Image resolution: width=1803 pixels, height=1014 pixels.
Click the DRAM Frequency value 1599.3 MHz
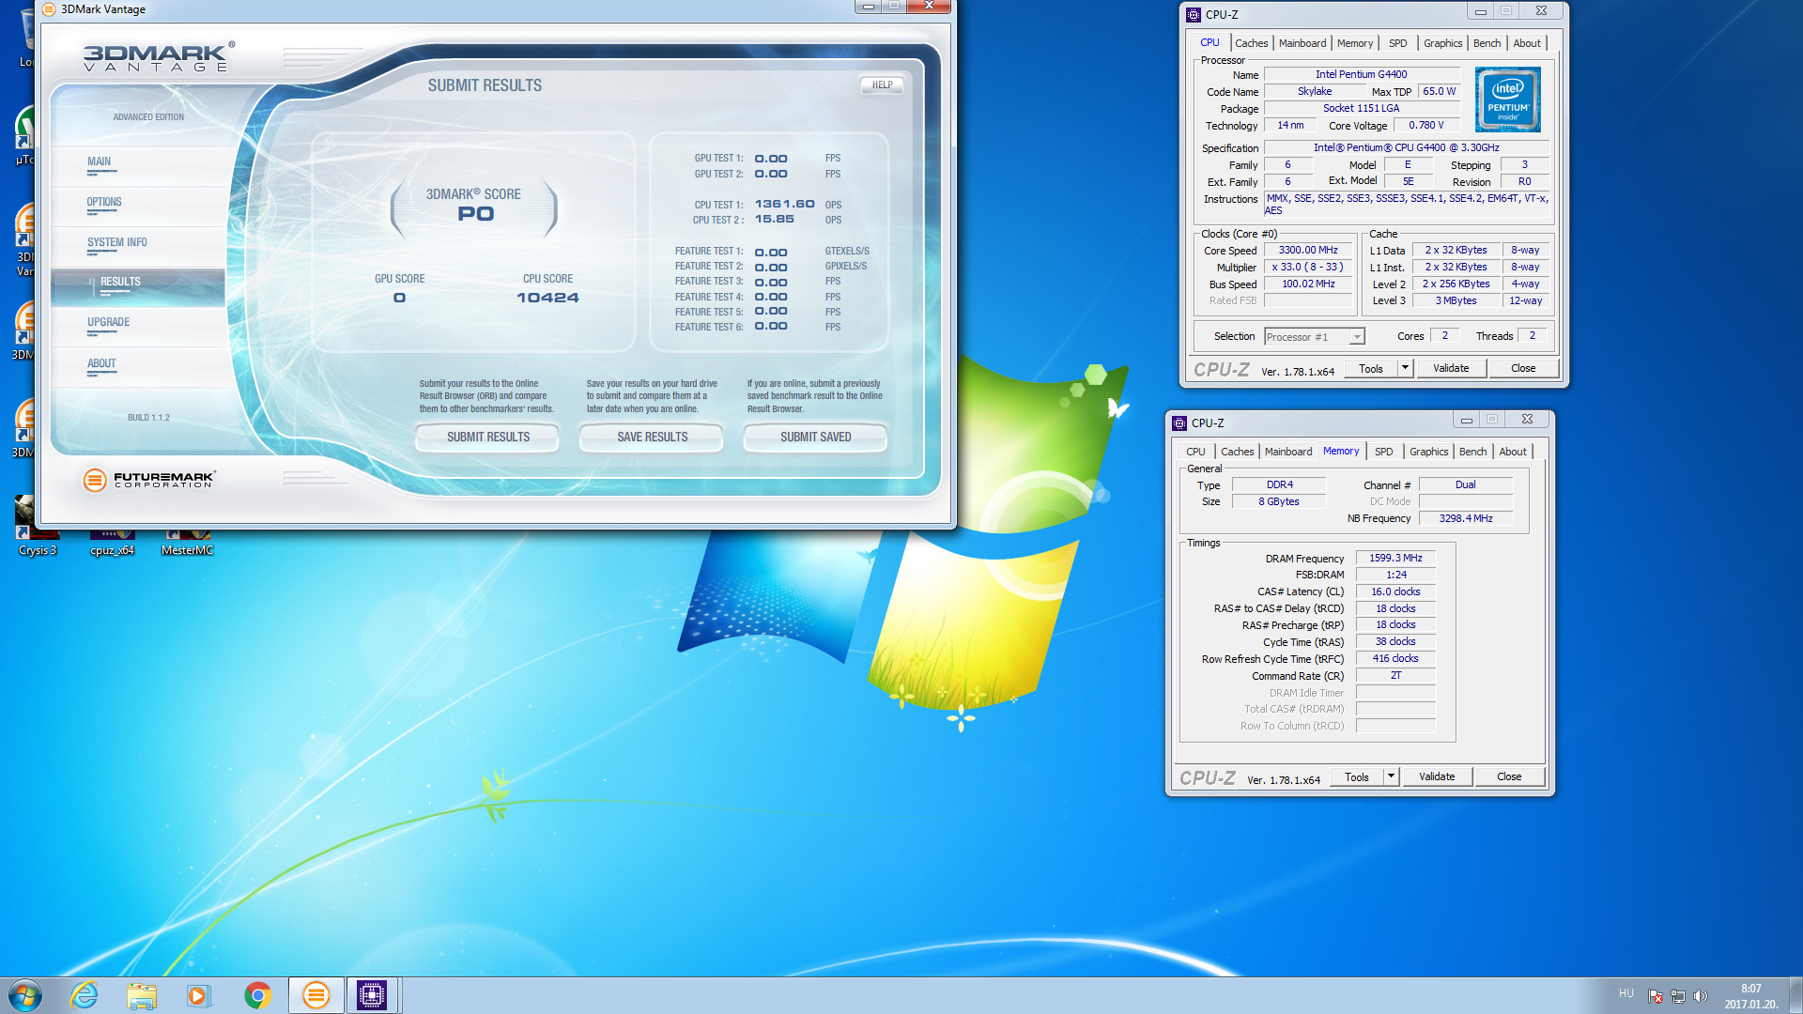[x=1395, y=558]
